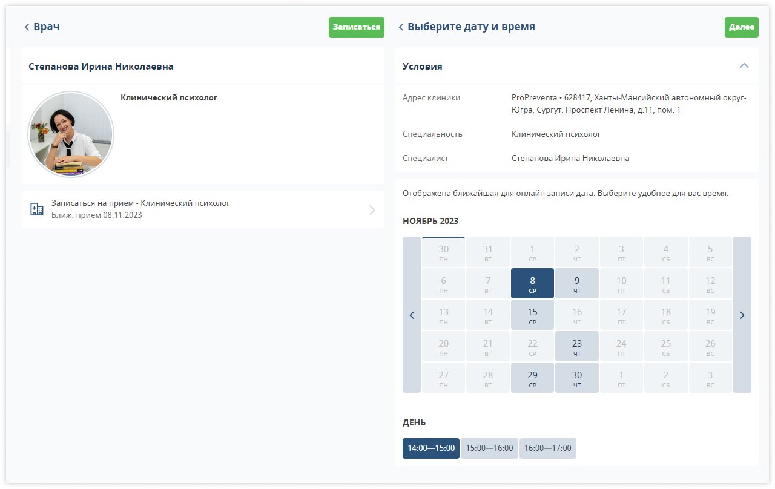Click doctor's round profile photo
This screenshot has width=775, height=489.
[x=71, y=134]
